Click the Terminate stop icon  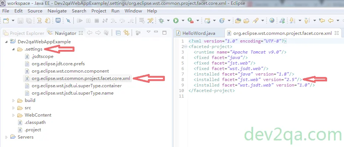[97, 21]
